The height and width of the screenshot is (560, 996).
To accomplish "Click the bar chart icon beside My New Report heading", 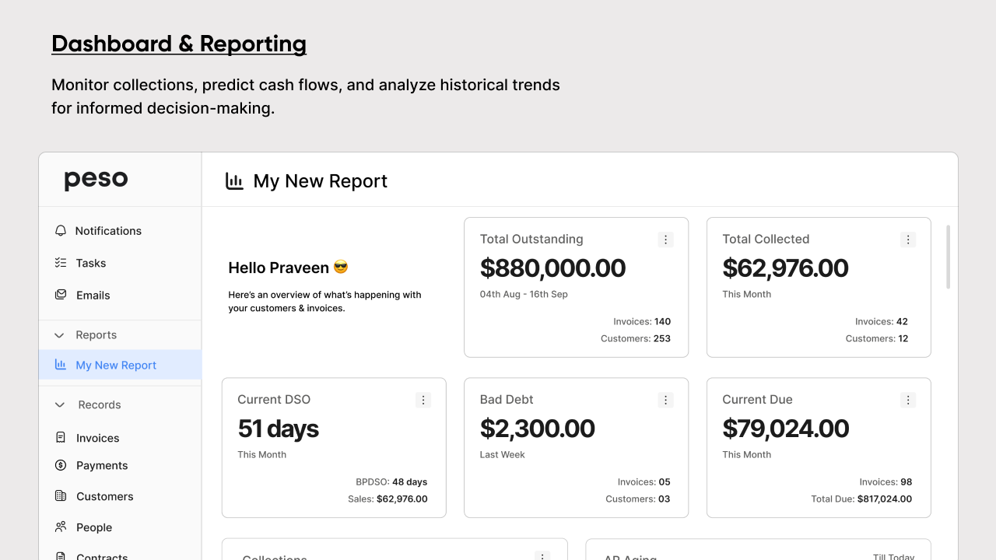I will click(x=234, y=180).
